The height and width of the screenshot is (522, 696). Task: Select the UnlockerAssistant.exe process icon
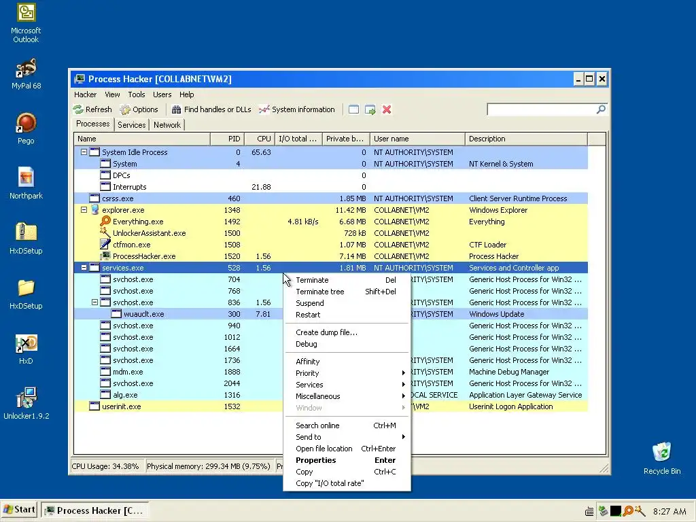pyautogui.click(x=105, y=233)
